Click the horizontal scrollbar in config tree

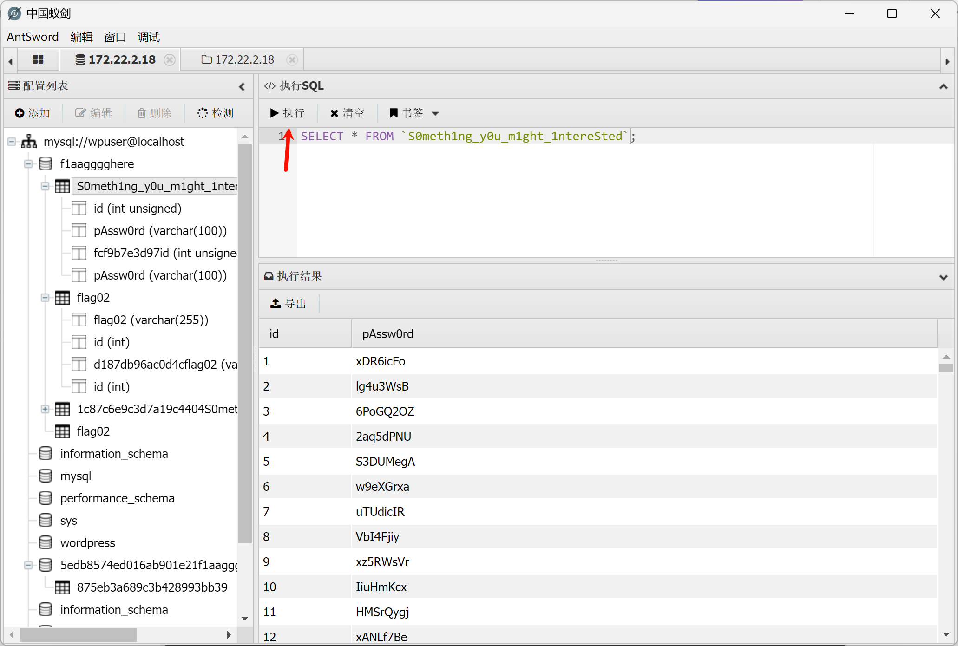78,634
